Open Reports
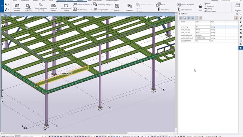 [117, 7]
